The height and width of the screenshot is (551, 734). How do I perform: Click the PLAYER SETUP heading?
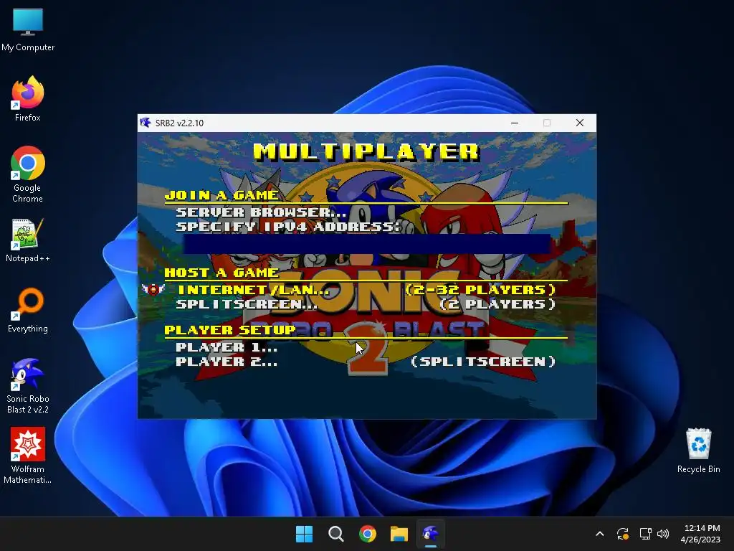(230, 330)
